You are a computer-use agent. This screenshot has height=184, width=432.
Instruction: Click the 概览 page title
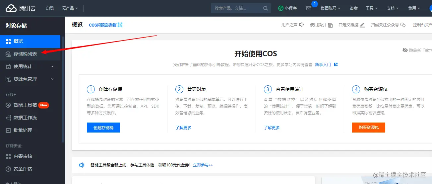pyautogui.click(x=77, y=25)
